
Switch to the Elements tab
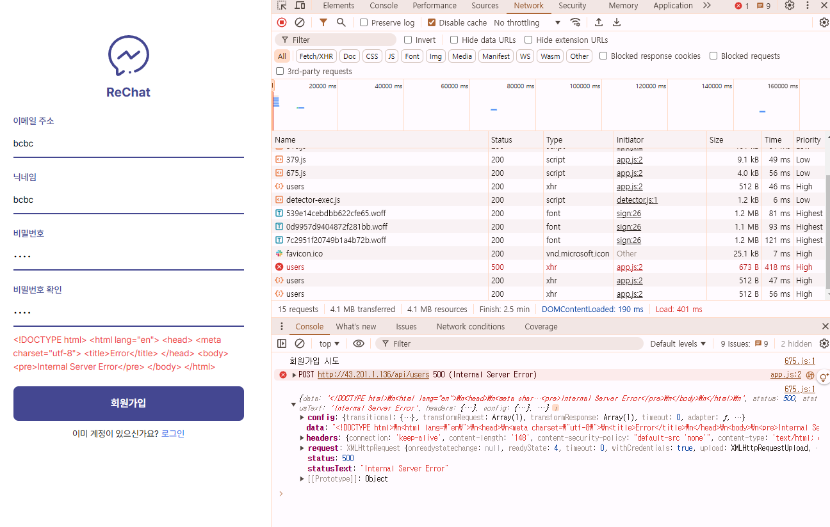339,6
